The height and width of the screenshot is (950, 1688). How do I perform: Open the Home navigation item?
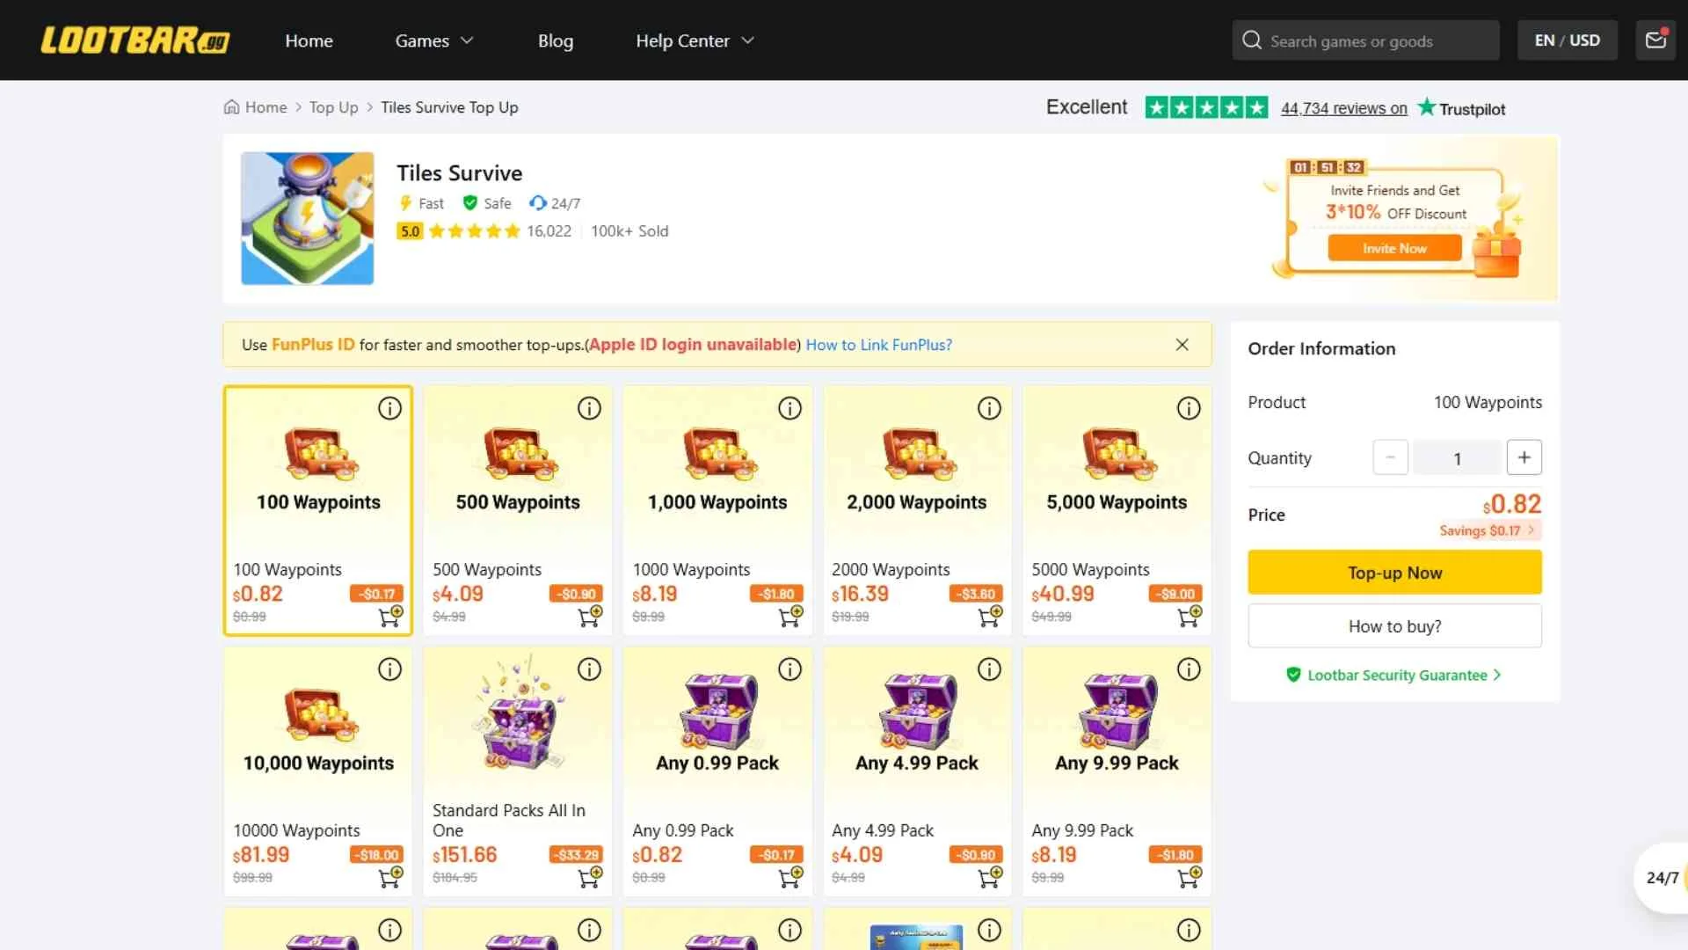(309, 40)
